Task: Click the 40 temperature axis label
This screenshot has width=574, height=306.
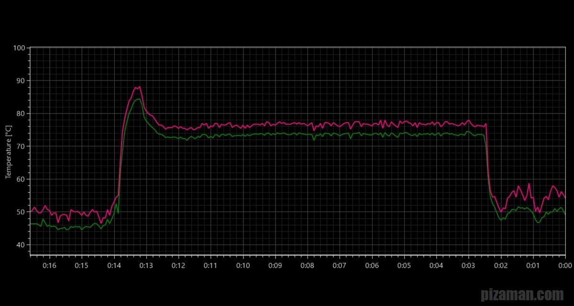Action: (21, 245)
